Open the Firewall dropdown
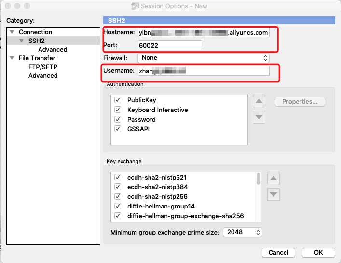This screenshot has height=263, width=341. point(204,58)
